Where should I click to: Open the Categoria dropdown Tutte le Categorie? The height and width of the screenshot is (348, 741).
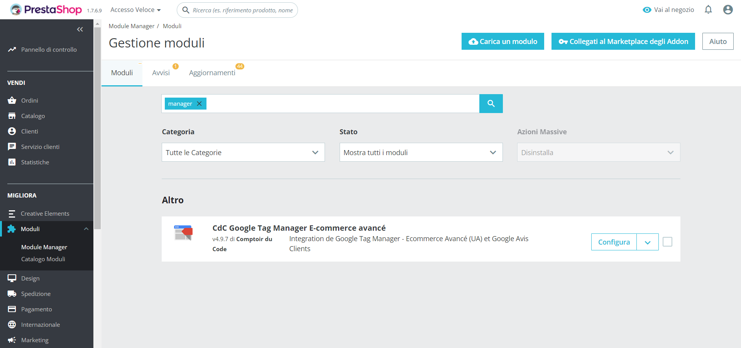243,152
